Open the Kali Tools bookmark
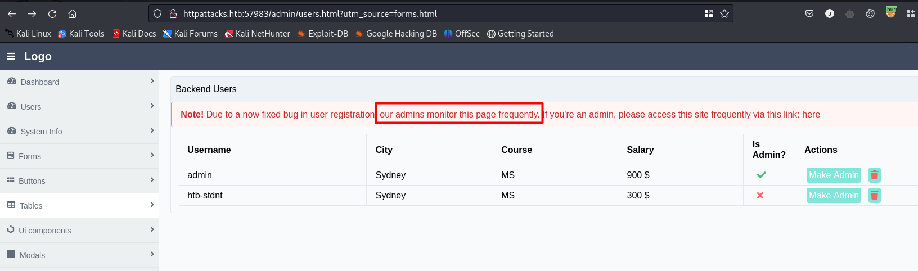The width and height of the screenshot is (918, 271). [81, 34]
